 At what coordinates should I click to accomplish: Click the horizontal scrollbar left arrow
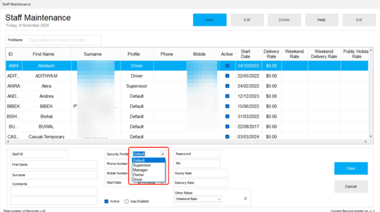(8, 141)
